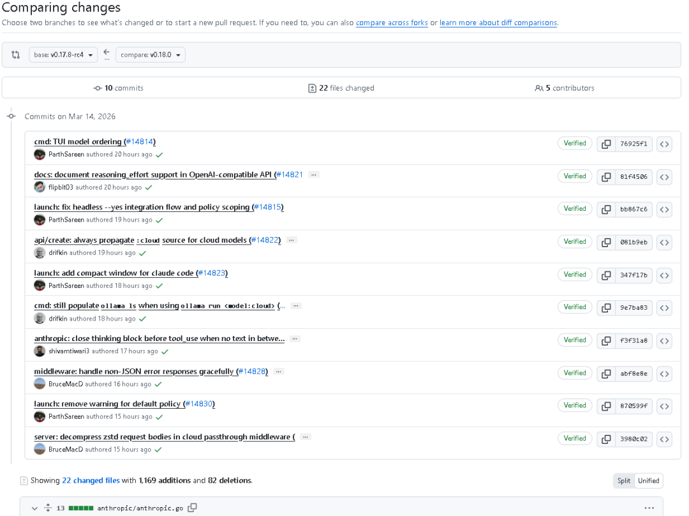Image resolution: width=689 pixels, height=516 pixels.
Task: Open the base v0.17.8-rc4 branch dropdown
Action: coord(63,55)
